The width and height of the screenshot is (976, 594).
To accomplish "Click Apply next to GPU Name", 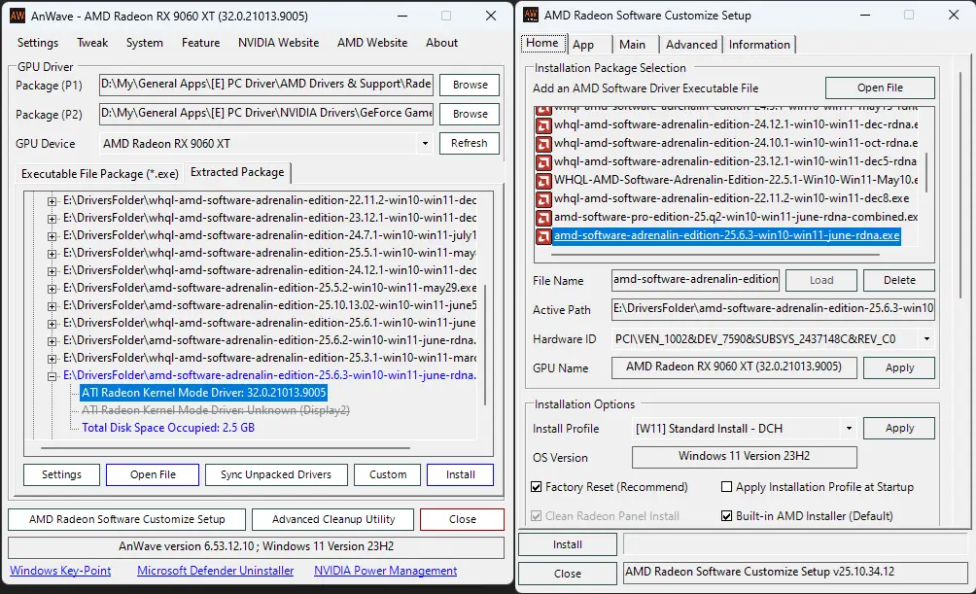I will [899, 367].
